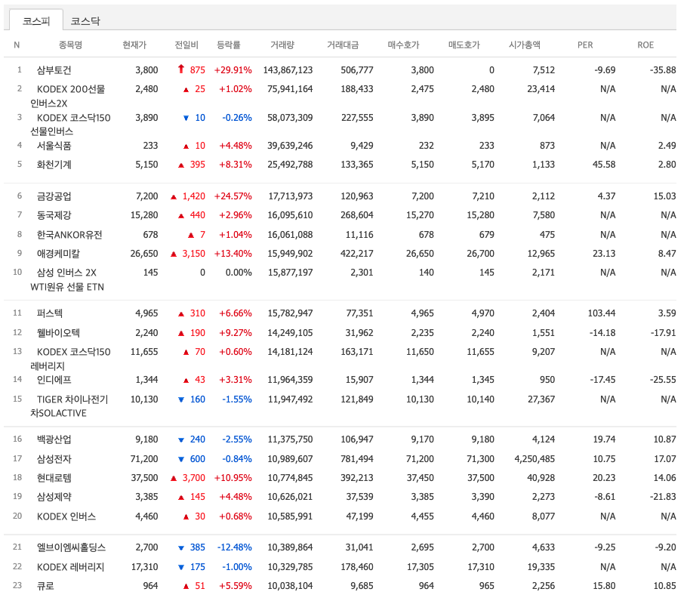Open the 애경케미칼 stock link
The image size is (687, 595).
58,254
